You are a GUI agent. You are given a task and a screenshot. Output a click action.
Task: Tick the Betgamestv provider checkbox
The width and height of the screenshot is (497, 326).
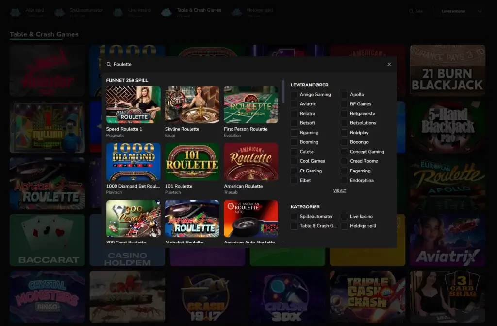[x=344, y=114]
